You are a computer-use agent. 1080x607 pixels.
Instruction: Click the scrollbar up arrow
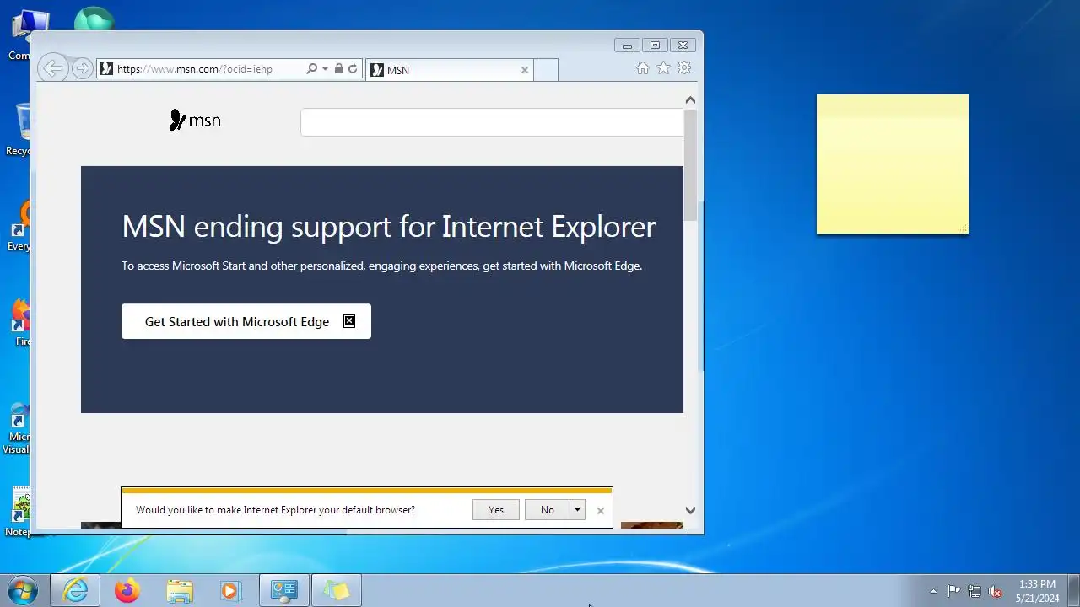pyautogui.click(x=690, y=100)
